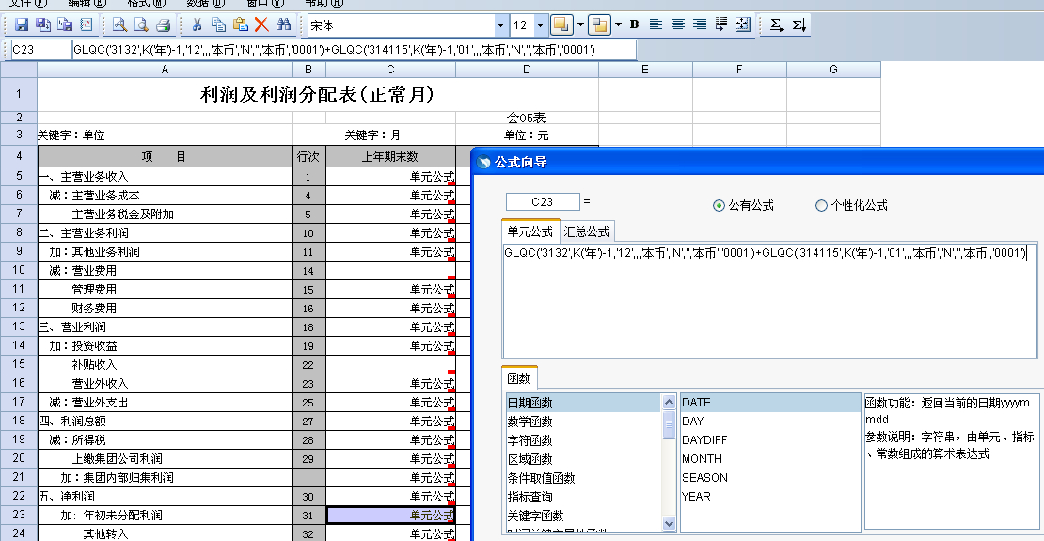Viewport: 1044px width, 541px height.
Task: Click the sum-to-right sigma icon
Action: coord(776,25)
